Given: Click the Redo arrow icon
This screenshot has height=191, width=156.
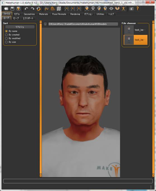Looking at the screenshot, I should (x=32, y=9).
